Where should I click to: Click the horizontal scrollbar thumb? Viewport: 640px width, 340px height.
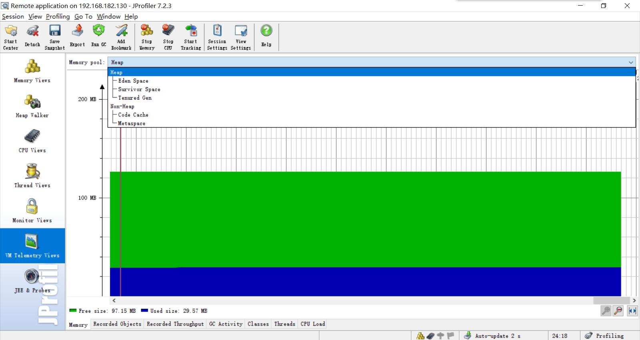[x=612, y=300]
